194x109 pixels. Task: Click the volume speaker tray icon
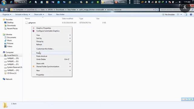pos(180,2)
